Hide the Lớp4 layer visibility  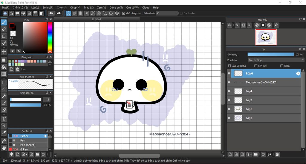tap(229, 91)
